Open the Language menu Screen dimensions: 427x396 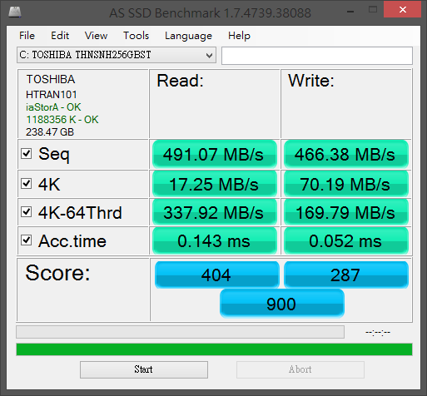[x=188, y=36]
